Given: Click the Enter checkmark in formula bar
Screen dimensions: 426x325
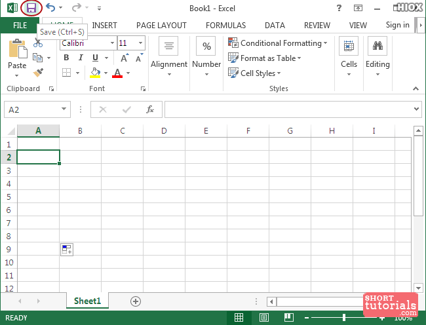Looking at the screenshot, I should click(126, 109).
